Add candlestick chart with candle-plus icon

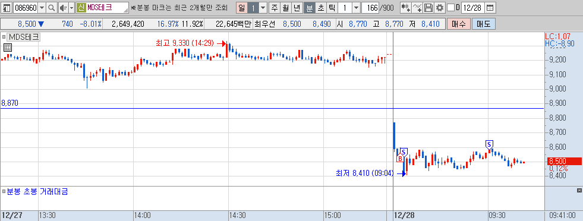click(406, 8)
